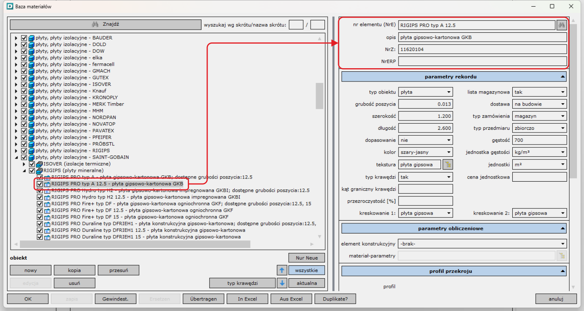Click the opis input field

482,37
